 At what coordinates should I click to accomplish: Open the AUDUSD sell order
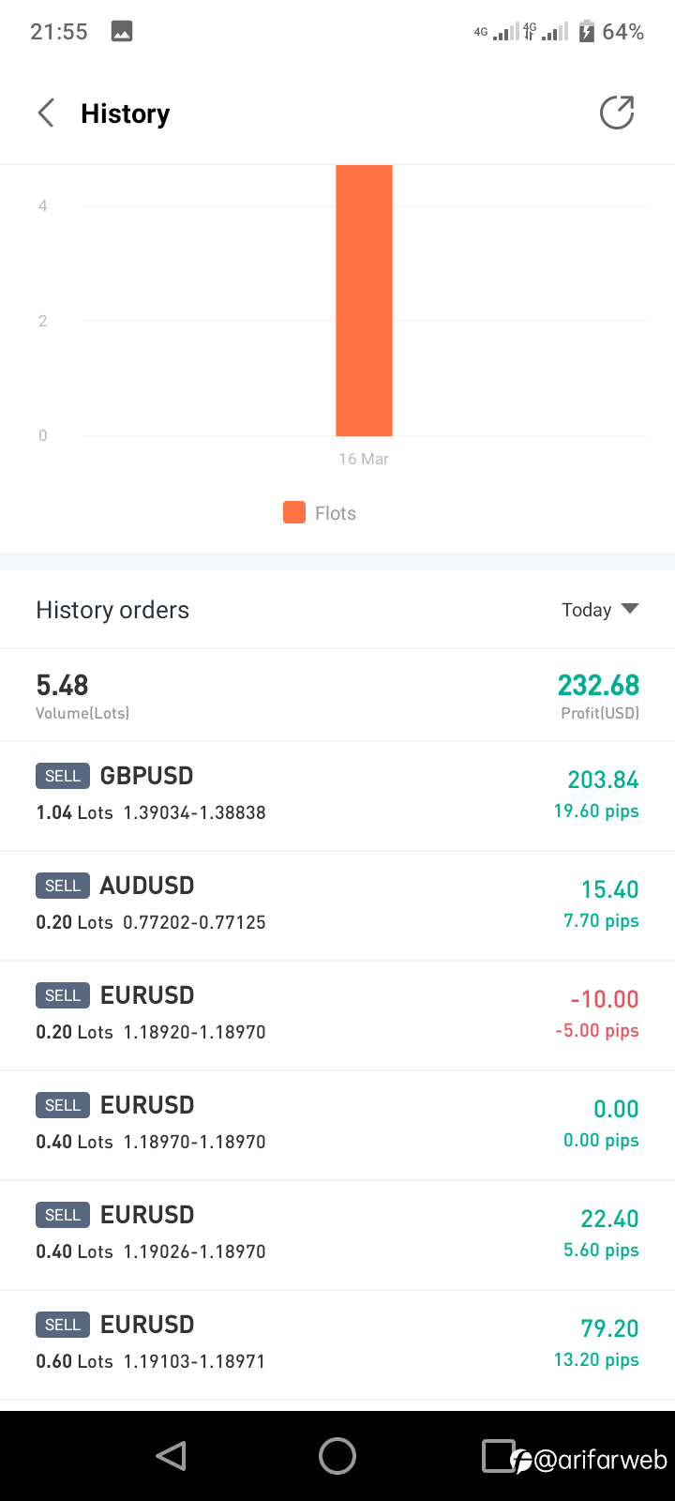(x=337, y=905)
